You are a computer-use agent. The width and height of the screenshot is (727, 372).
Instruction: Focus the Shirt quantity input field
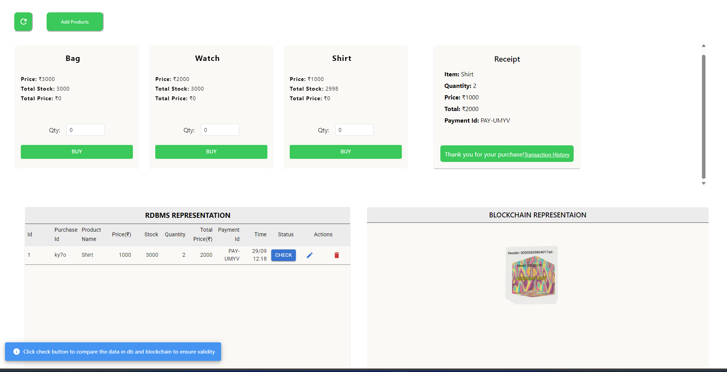354,130
